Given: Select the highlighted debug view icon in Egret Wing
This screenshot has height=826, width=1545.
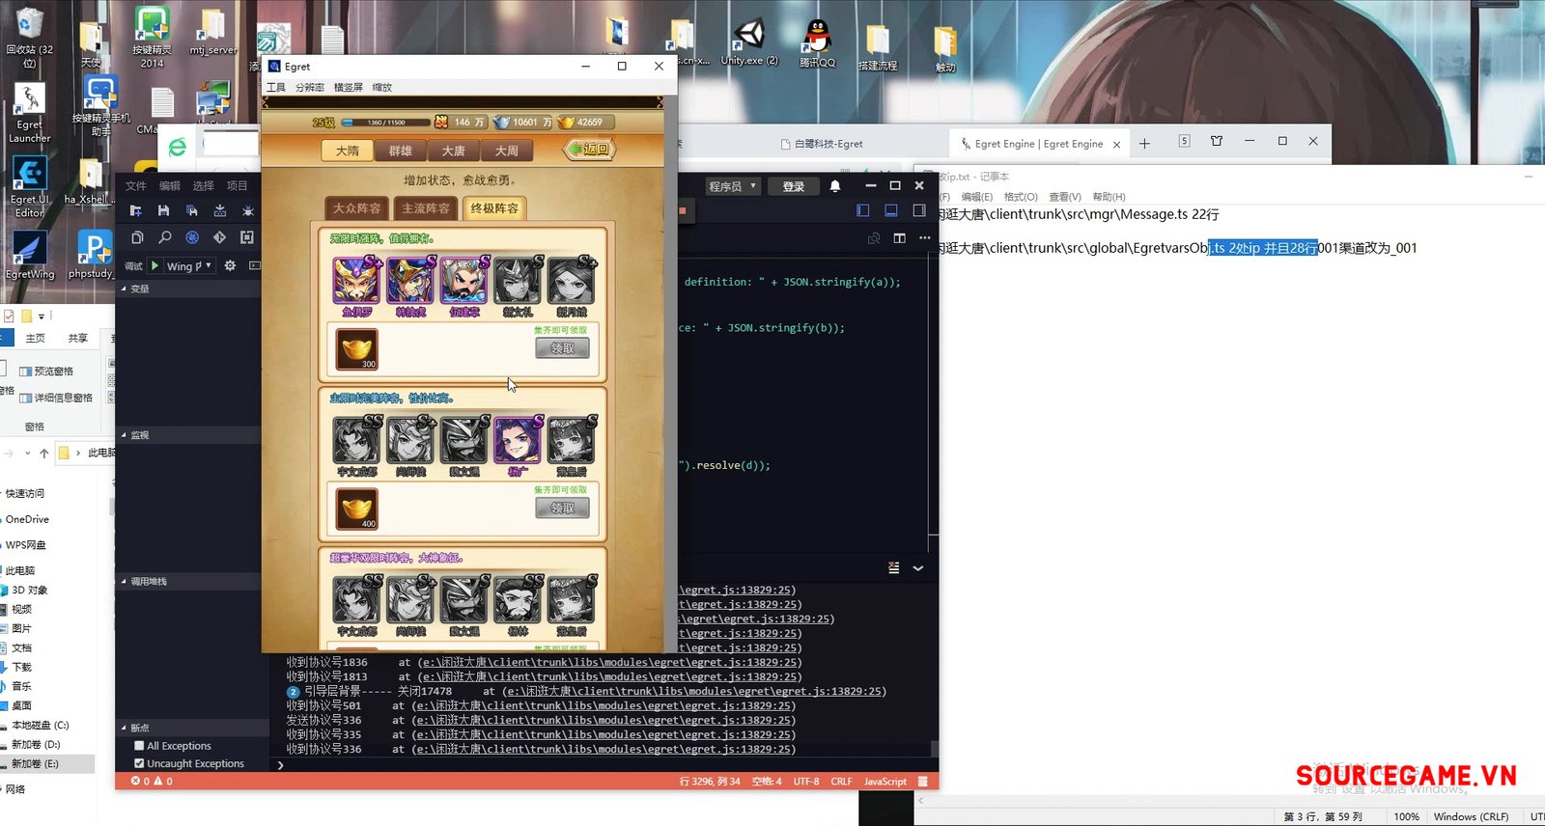Looking at the screenshot, I should coord(192,237).
